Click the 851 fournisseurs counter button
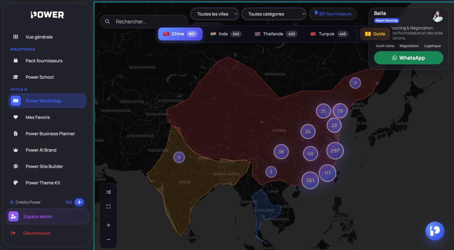 pyautogui.click(x=333, y=14)
